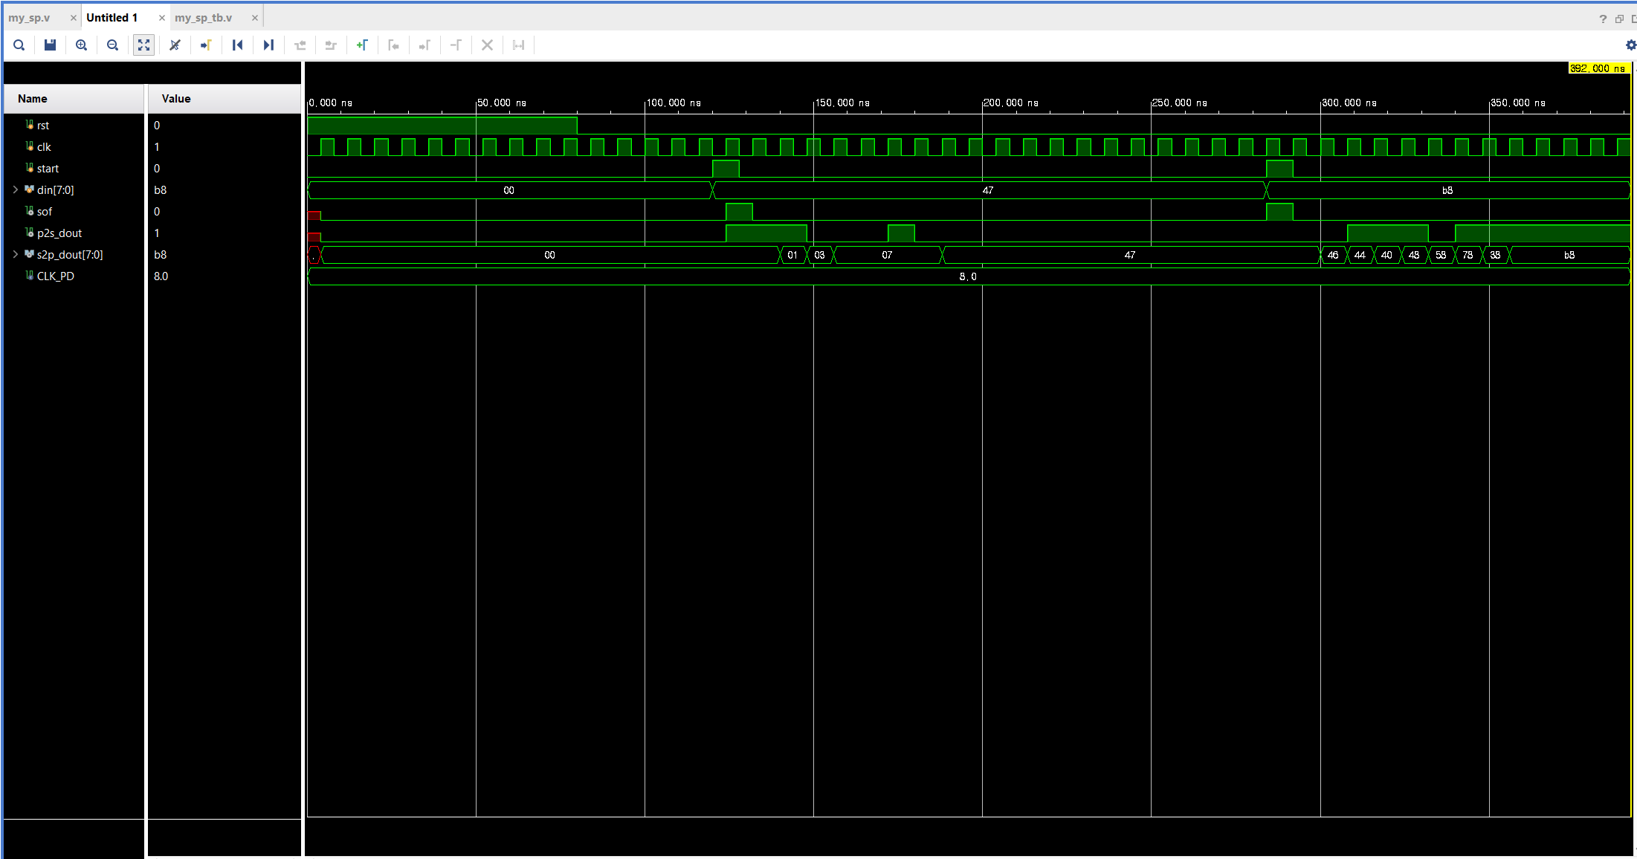Select the p2s_dout signal
This screenshot has height=859, width=1637.
coord(59,233)
